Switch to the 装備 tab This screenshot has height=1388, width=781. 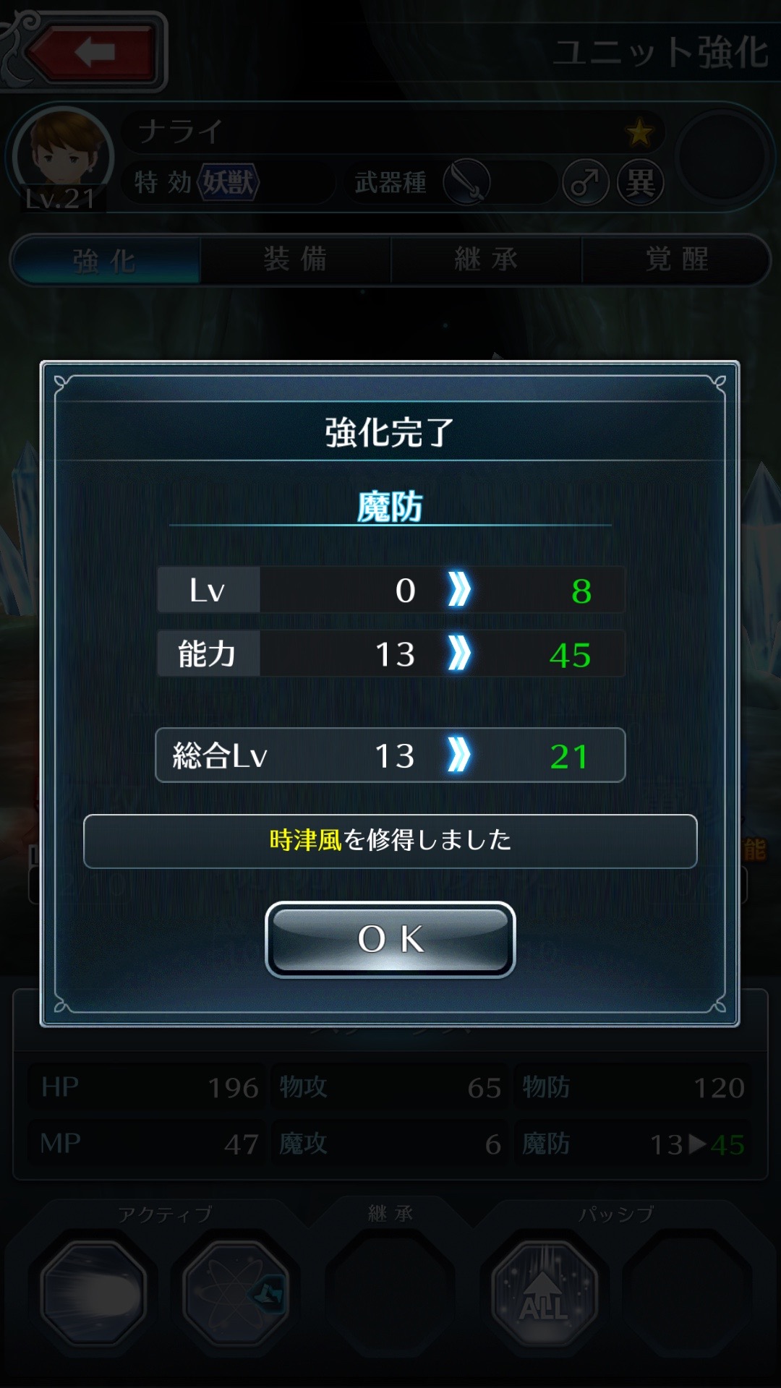pyautogui.click(x=295, y=260)
